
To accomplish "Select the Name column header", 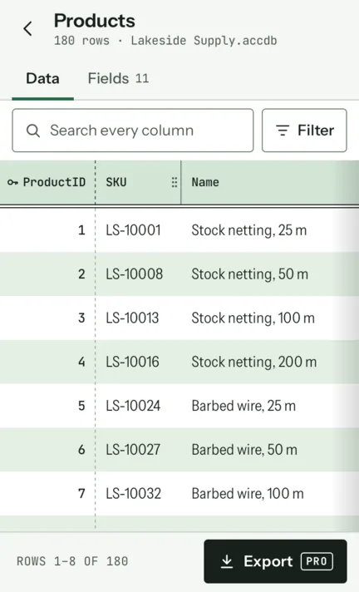I will coord(270,182).
